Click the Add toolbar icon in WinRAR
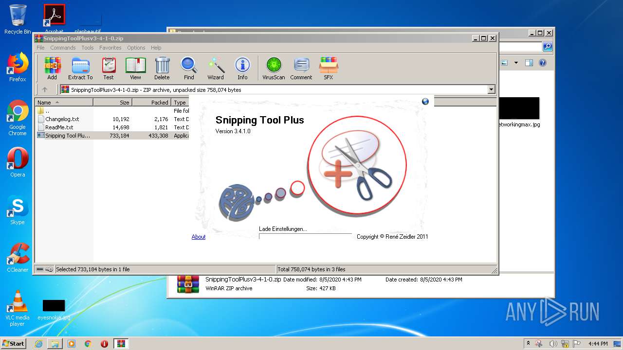The image size is (623, 350). (x=52, y=68)
